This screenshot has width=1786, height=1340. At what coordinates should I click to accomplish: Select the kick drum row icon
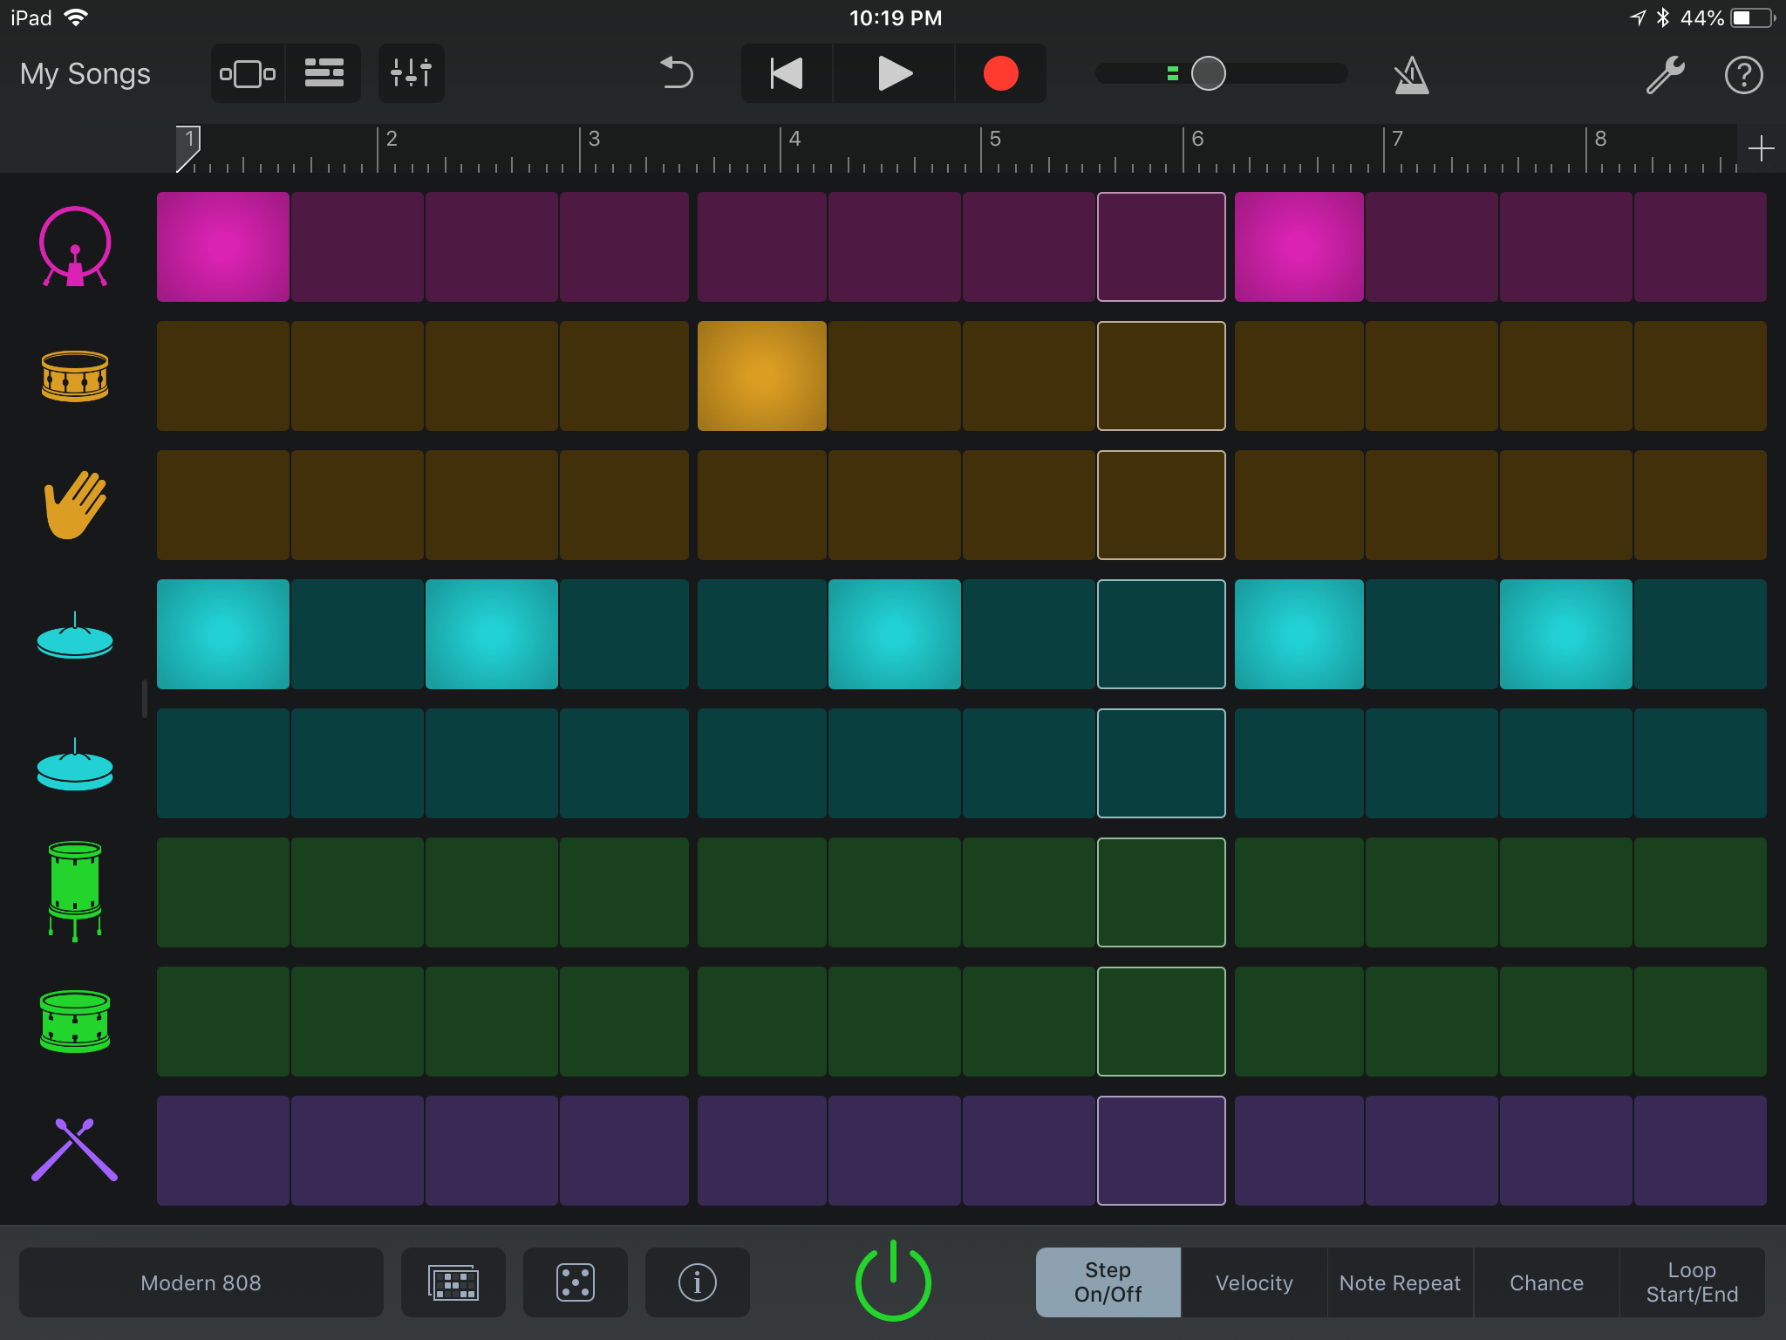[x=75, y=247]
